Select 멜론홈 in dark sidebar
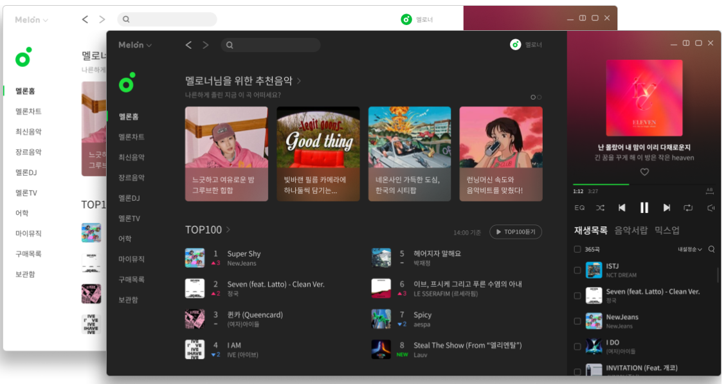Screen dimensions: 726x384 [129, 116]
